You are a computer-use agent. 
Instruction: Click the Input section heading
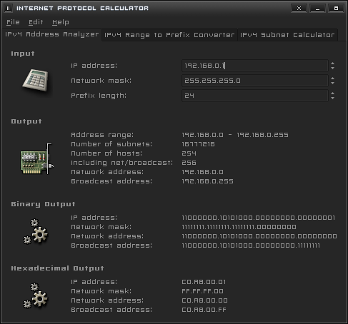pos(23,54)
